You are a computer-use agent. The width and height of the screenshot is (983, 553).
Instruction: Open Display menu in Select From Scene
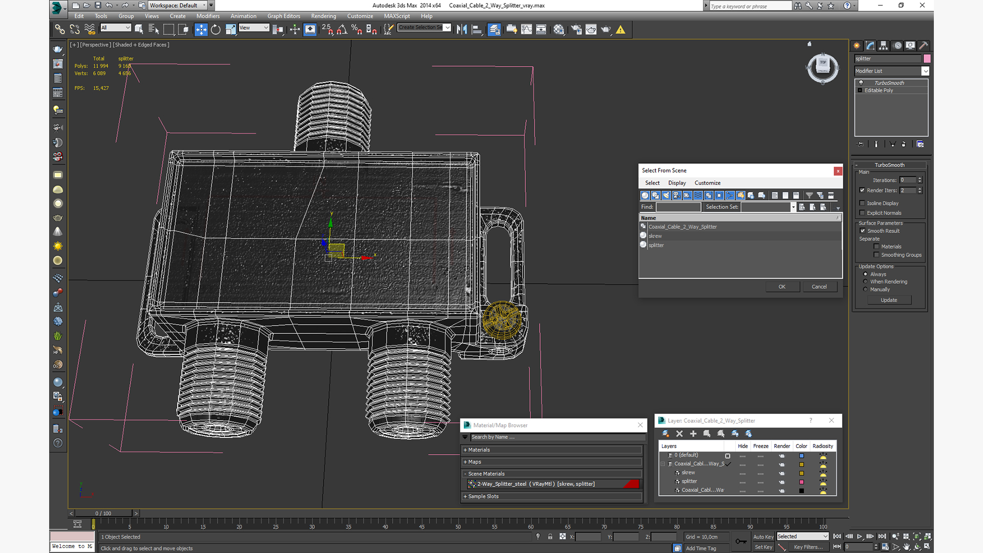676,183
